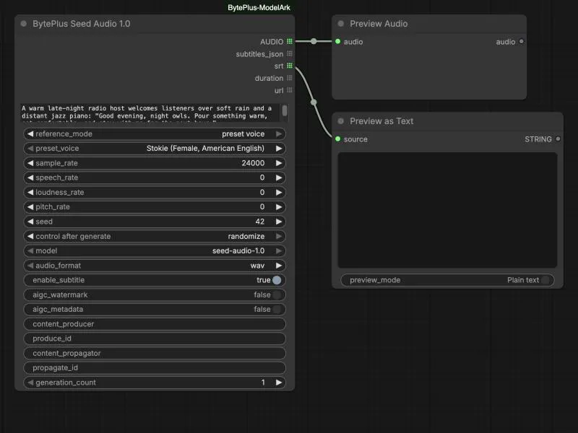Open the preset_voice Stokie dropdown
The width and height of the screenshot is (578, 433).
pos(155,149)
